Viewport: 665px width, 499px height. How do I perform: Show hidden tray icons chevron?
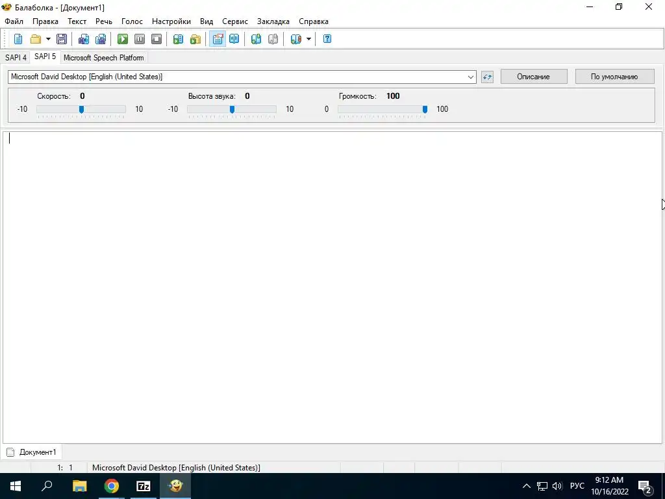coord(526,486)
